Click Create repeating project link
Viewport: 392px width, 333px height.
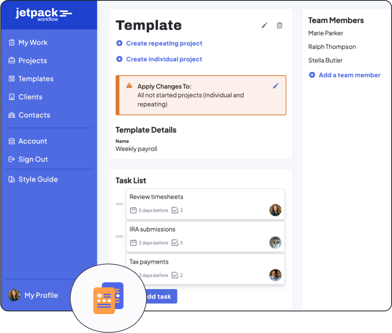(164, 43)
